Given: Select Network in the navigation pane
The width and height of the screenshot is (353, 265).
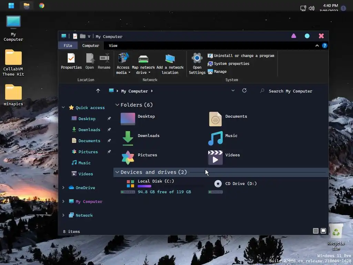Looking at the screenshot, I should 84,215.
